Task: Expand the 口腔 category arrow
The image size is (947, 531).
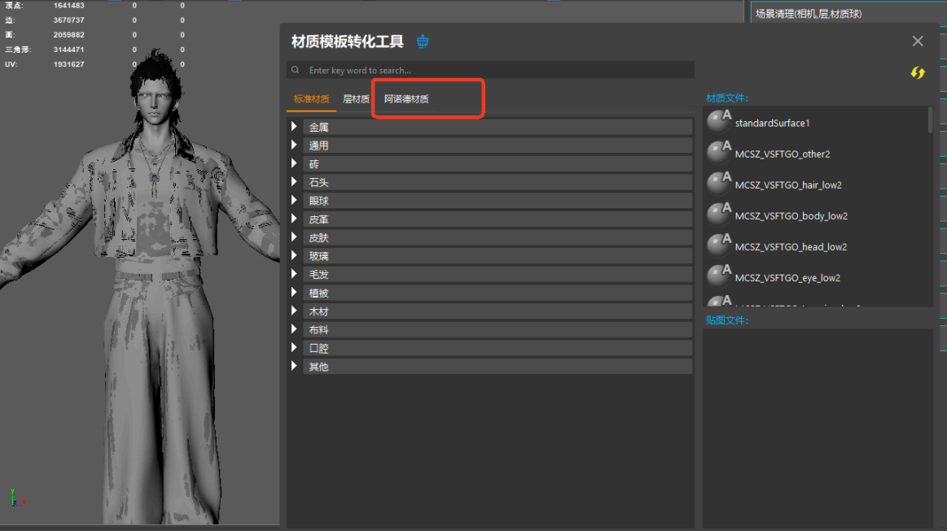Action: coord(294,347)
